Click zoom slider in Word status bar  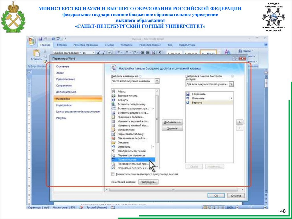pyautogui.click(x=251, y=207)
